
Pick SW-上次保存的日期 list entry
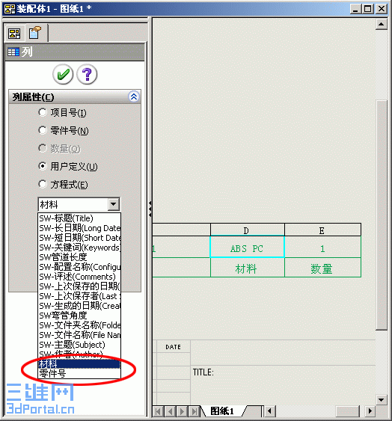pos(79,286)
